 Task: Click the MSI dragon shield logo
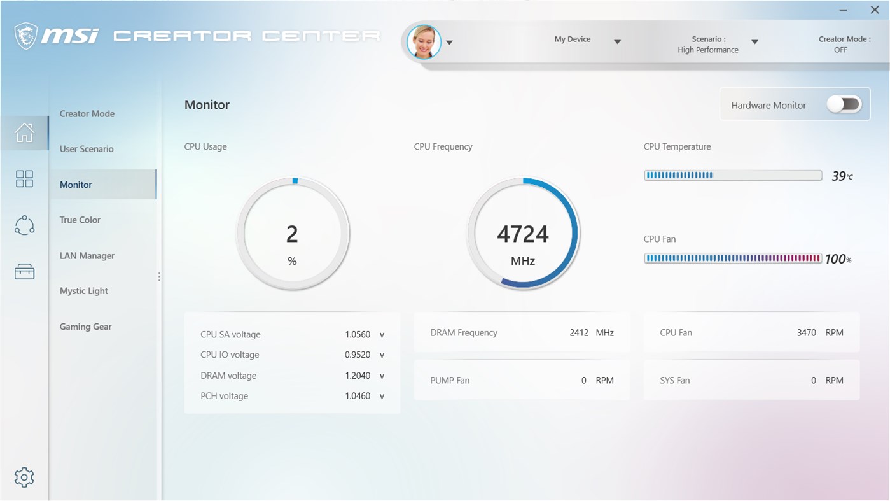coord(27,35)
